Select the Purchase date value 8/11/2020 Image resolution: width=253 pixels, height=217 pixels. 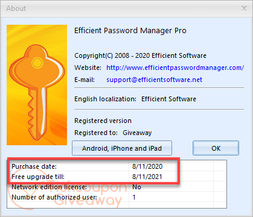click(x=147, y=166)
